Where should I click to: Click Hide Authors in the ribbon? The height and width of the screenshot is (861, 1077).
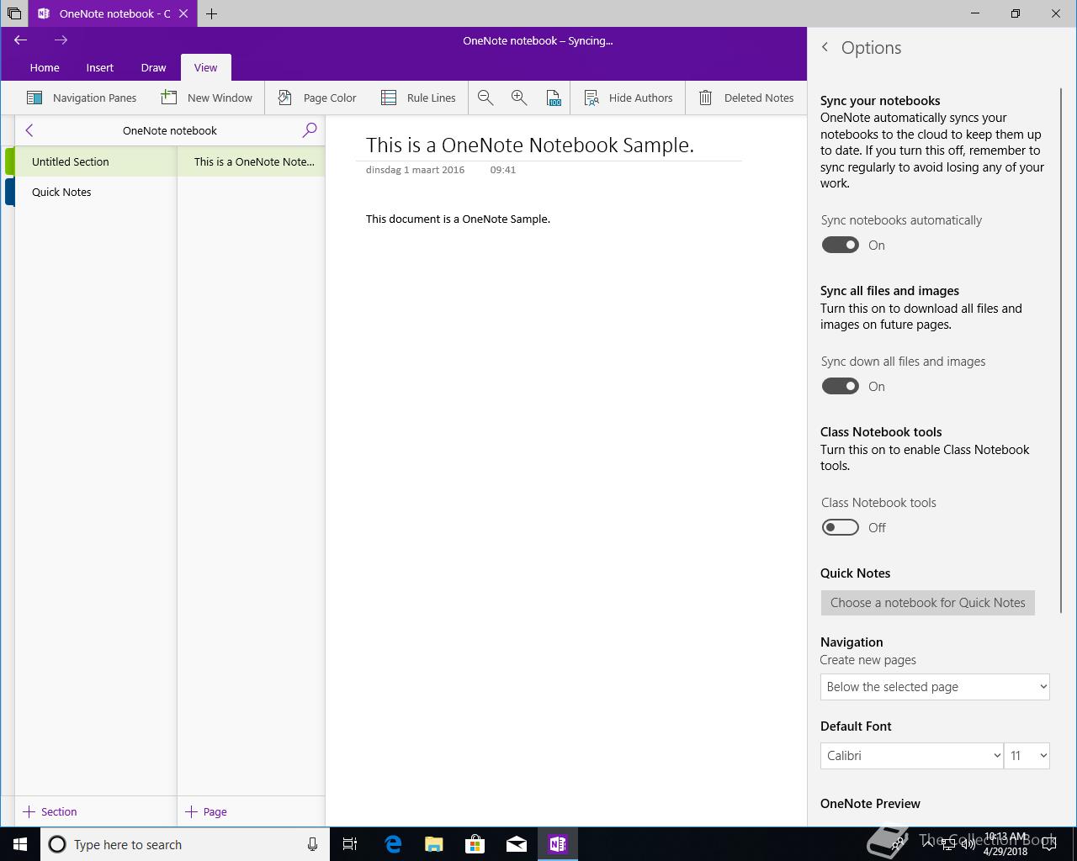click(629, 98)
